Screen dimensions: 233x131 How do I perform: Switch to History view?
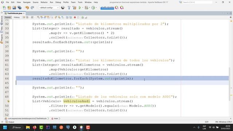point(17,17)
